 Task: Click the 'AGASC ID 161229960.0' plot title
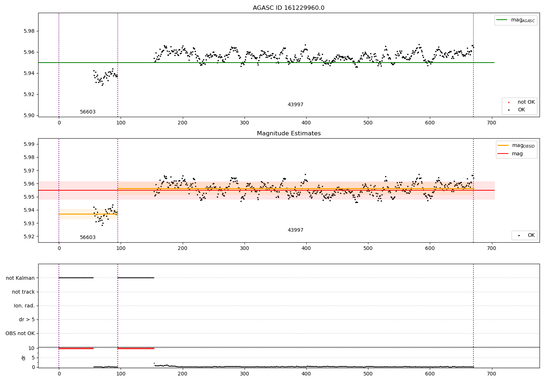(288, 8)
